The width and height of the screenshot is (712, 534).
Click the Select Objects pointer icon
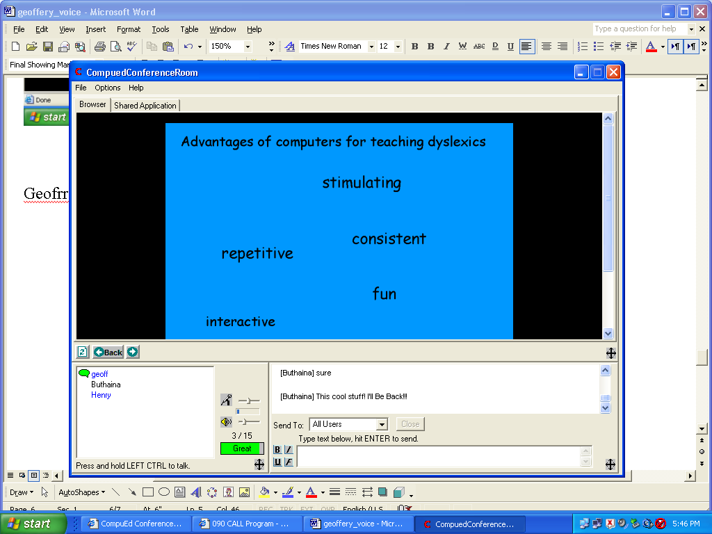44,492
